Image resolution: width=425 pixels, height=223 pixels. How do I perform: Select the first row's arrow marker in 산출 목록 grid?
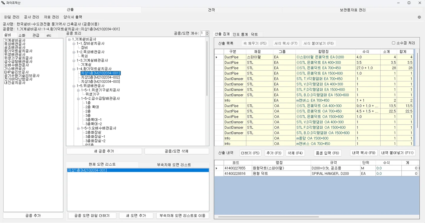pyautogui.click(x=217, y=57)
